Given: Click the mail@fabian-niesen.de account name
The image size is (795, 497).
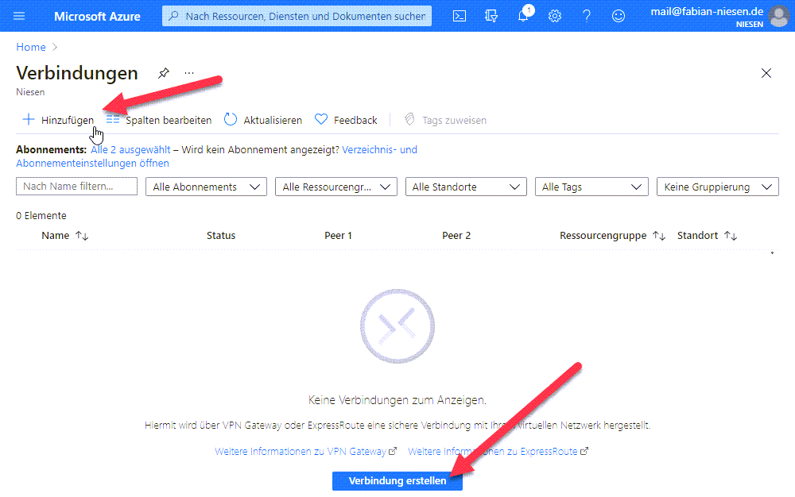Looking at the screenshot, I should (x=707, y=12).
